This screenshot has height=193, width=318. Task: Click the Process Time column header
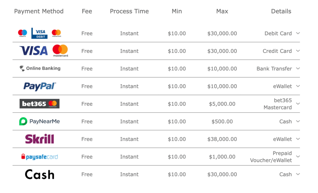(x=129, y=11)
